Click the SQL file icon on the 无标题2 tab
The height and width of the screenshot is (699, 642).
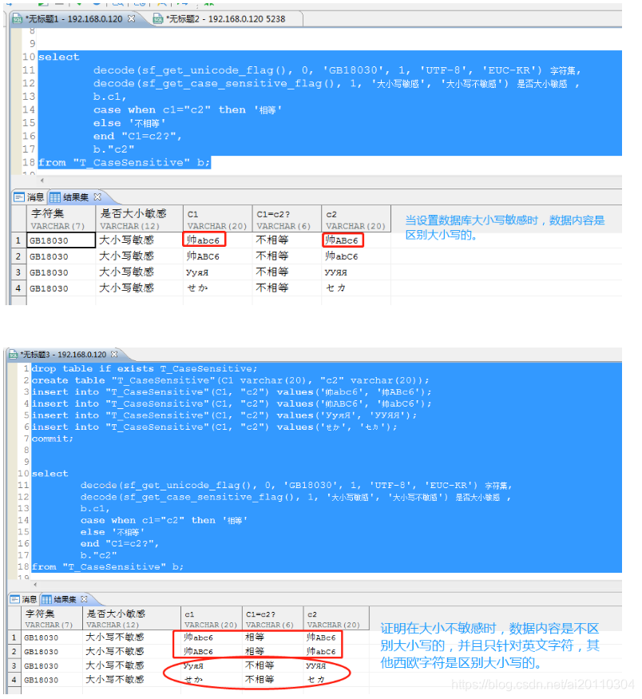click(158, 18)
